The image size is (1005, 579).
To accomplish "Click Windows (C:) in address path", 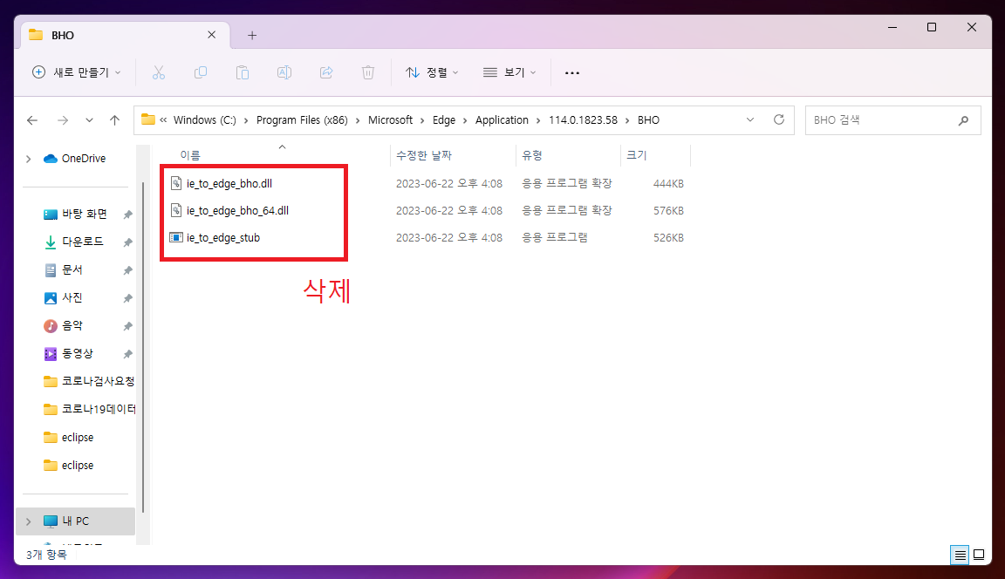I will coord(204,119).
